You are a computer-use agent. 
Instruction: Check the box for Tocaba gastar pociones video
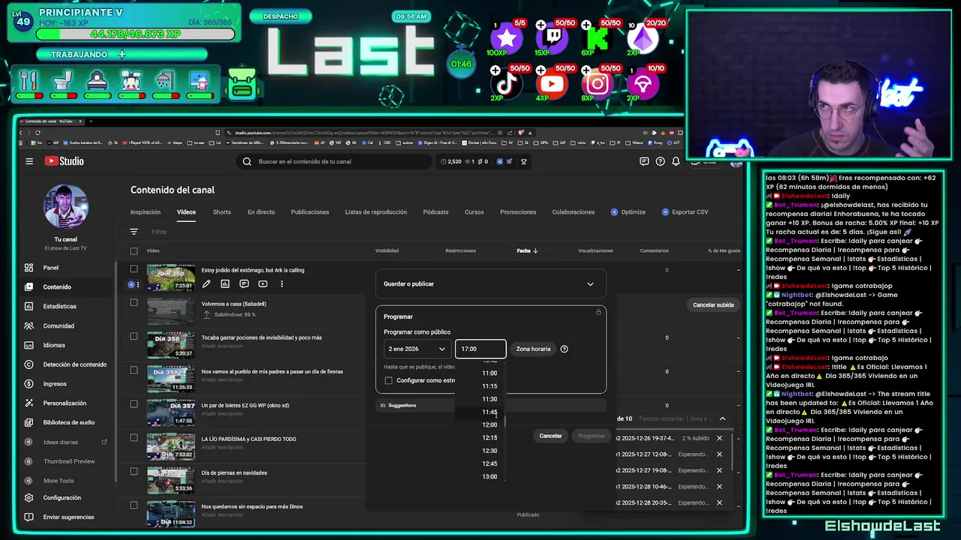[x=134, y=336]
